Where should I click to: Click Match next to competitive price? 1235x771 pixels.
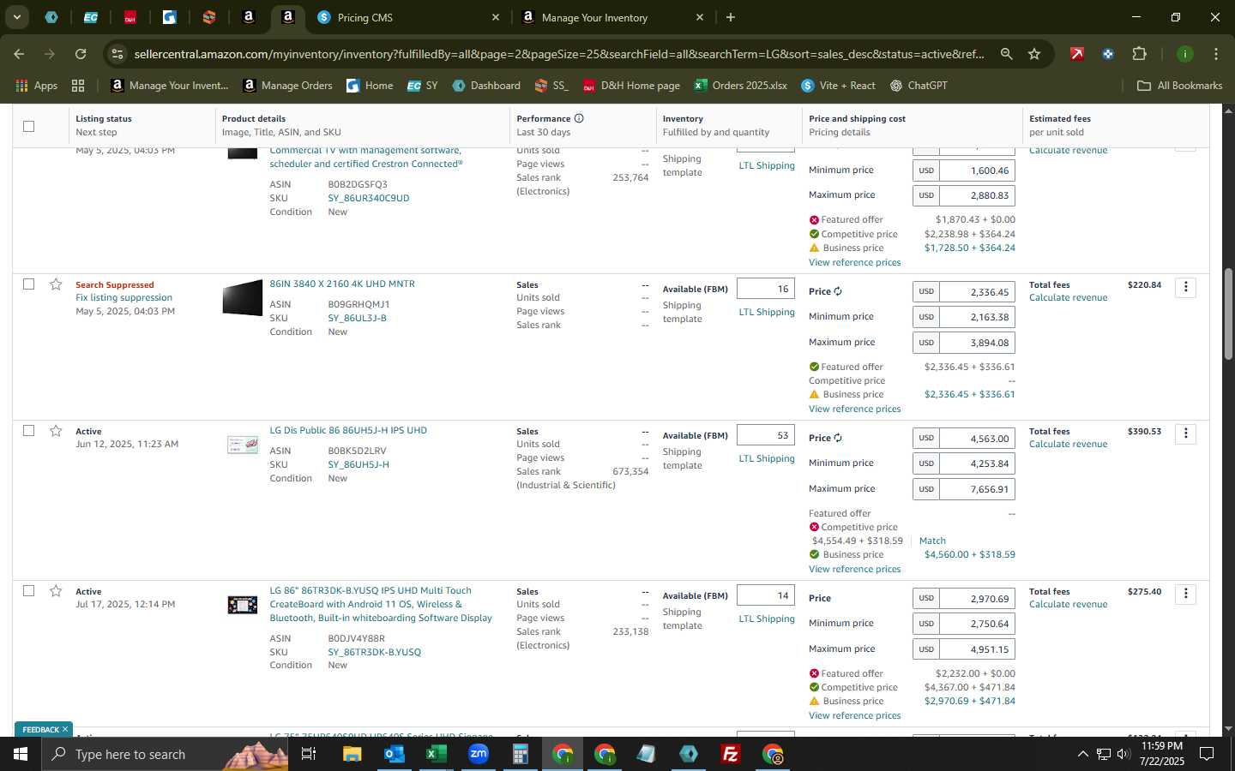(932, 541)
